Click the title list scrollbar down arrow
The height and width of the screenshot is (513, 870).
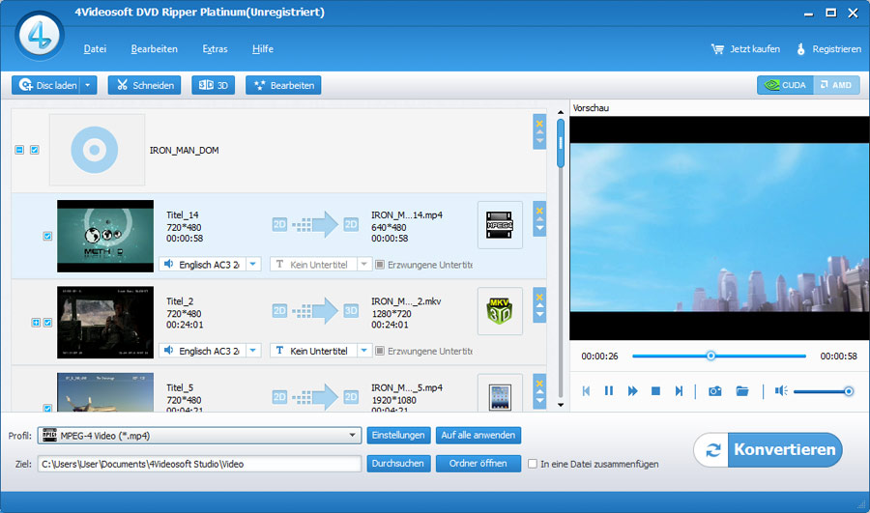coord(561,405)
